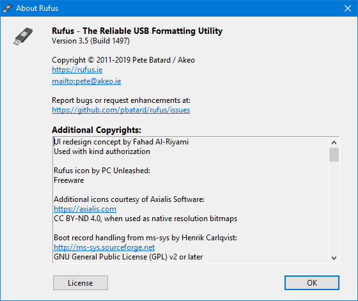Open the GitHub rufus issues link
Viewport: 358px width, 301px height.
tap(121, 110)
